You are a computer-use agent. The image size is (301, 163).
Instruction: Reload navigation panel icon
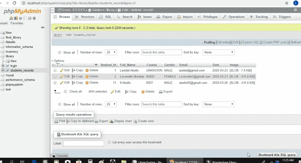click(34, 18)
